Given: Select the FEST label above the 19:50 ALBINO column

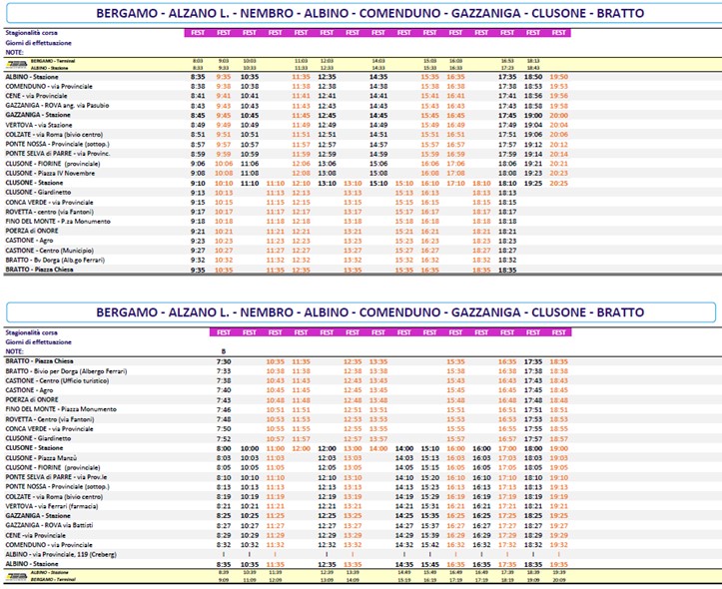Looking at the screenshot, I should pyautogui.click(x=558, y=33).
